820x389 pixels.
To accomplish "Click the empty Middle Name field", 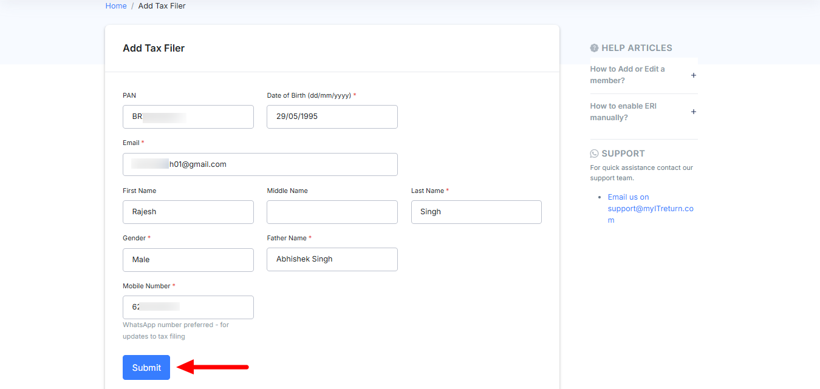I will coord(332,212).
